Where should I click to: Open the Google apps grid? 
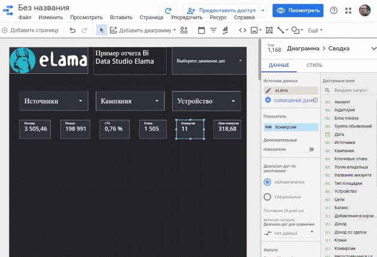click(349, 11)
